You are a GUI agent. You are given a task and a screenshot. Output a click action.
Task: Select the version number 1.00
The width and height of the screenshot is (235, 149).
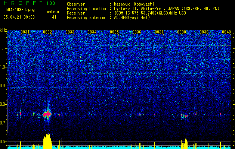tap(51, 3)
